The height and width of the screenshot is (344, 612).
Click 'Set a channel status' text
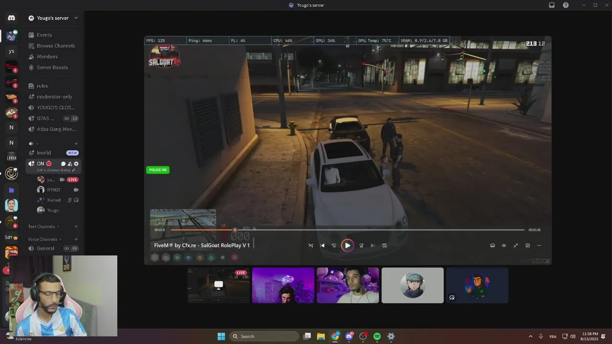point(54,170)
